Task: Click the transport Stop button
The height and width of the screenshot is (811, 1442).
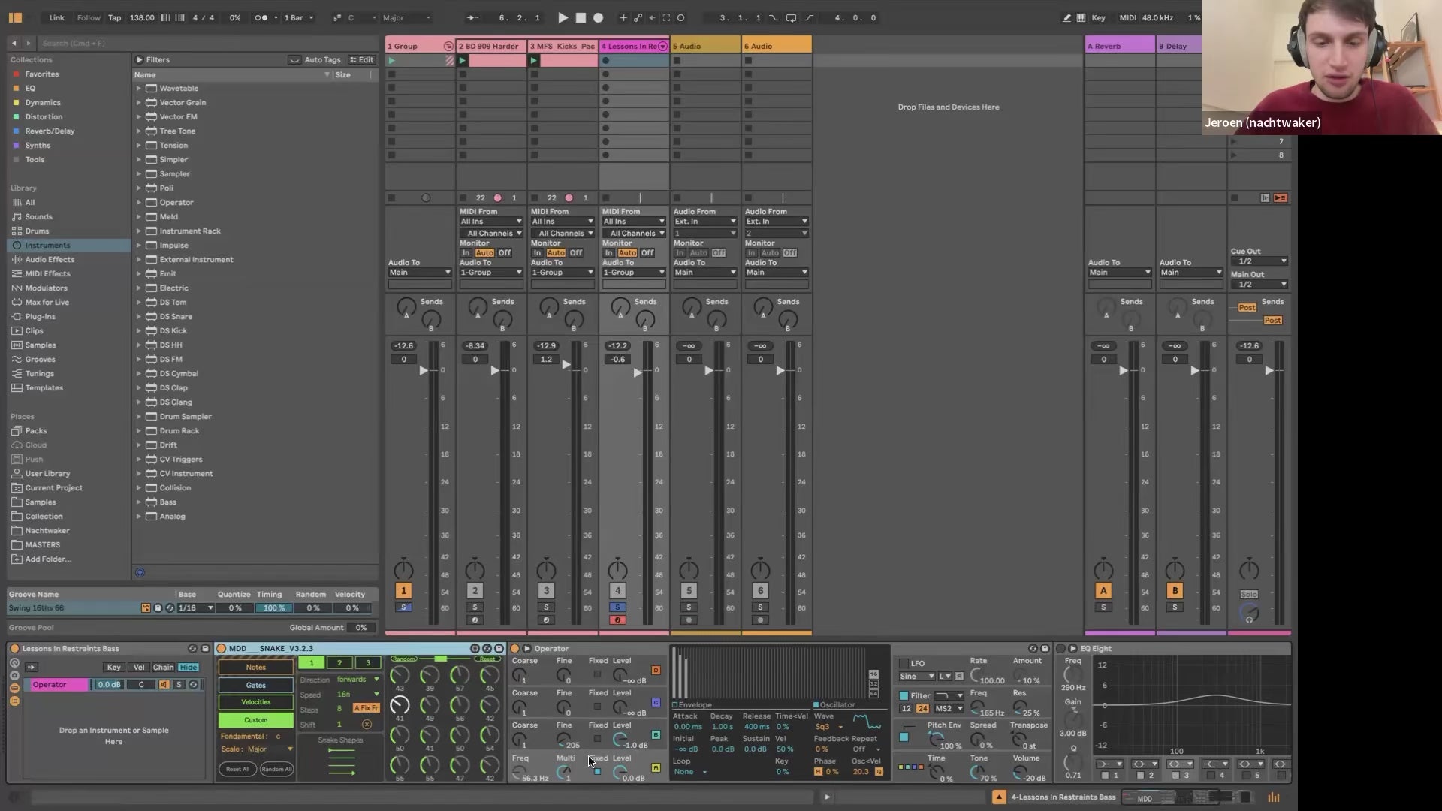Action: (581, 17)
